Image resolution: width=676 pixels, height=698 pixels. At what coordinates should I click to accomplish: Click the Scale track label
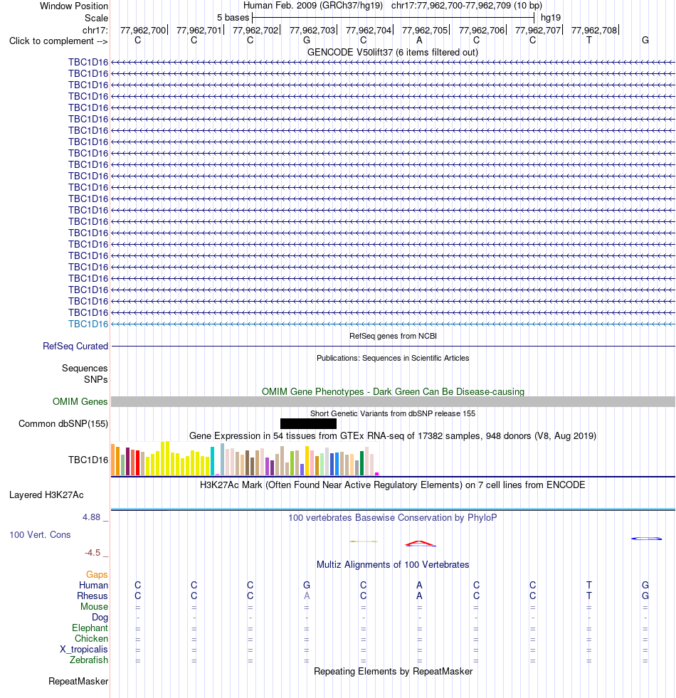tap(96, 18)
